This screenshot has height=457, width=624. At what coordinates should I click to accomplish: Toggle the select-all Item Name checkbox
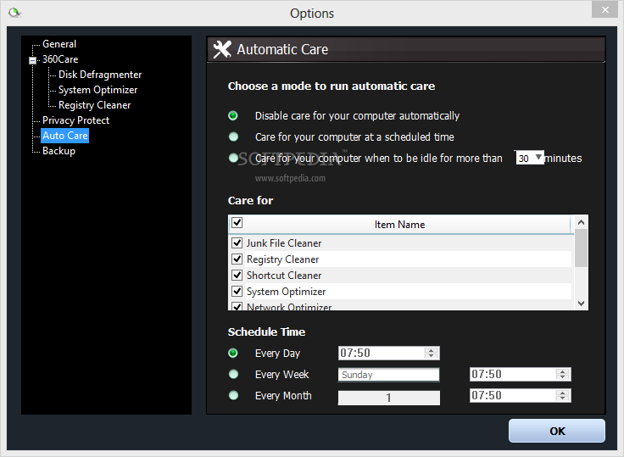coord(237,222)
